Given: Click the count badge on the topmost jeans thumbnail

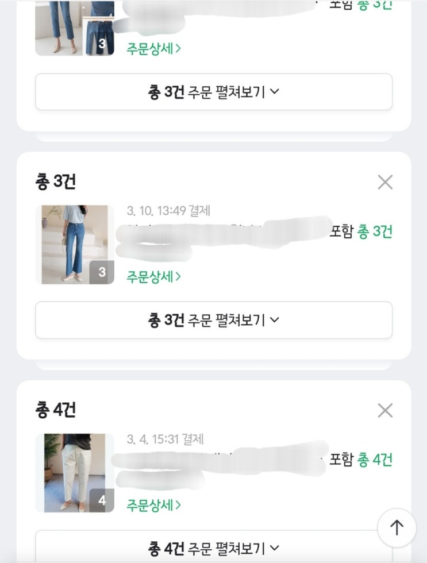Looking at the screenshot, I should [x=102, y=44].
